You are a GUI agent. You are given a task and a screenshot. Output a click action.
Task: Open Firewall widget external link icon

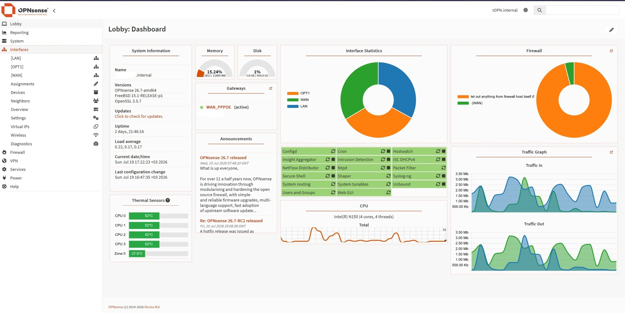coord(611,51)
